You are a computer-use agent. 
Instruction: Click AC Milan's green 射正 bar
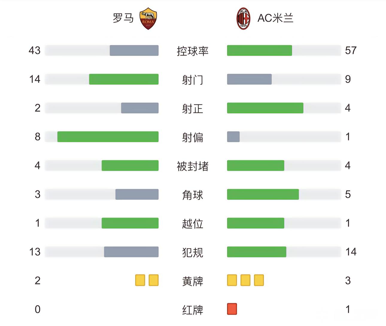(x=265, y=108)
